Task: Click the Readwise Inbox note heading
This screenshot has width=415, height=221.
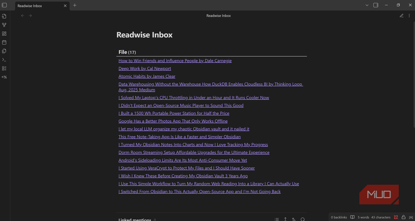Action: [144, 35]
